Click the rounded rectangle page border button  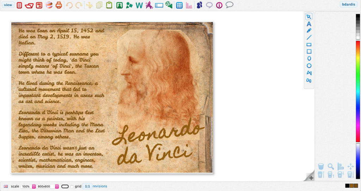click(x=65, y=186)
